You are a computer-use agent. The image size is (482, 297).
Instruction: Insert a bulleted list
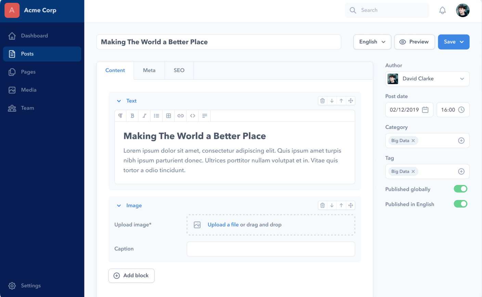(156, 116)
